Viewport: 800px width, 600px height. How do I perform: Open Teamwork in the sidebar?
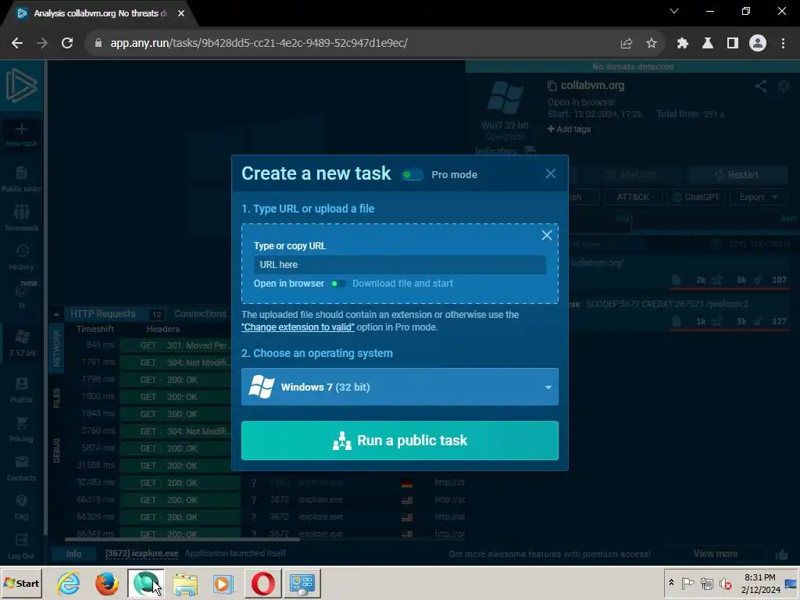[21, 218]
